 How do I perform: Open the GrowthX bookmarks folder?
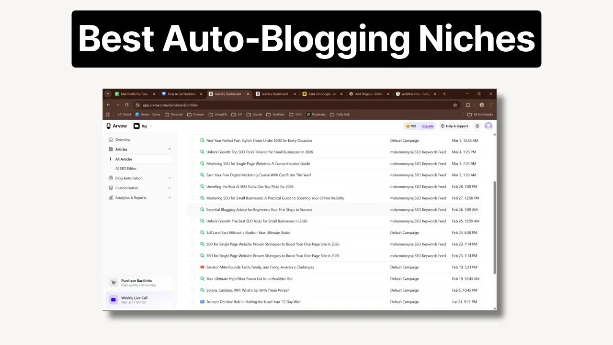pos(218,115)
